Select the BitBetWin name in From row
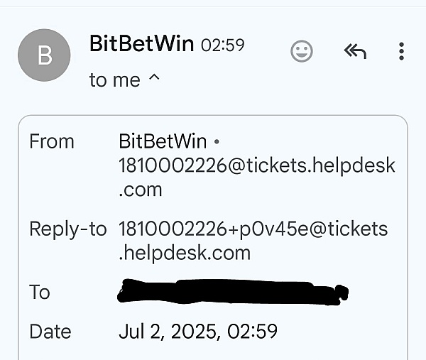 click(x=163, y=141)
